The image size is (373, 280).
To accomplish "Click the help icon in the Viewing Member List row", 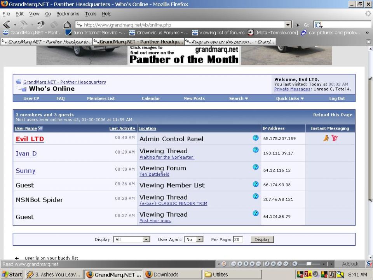I will tap(256, 184).
